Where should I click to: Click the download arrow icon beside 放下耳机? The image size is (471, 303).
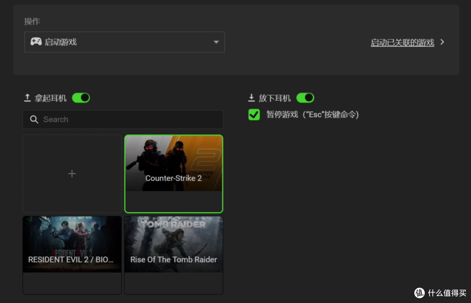tap(252, 98)
